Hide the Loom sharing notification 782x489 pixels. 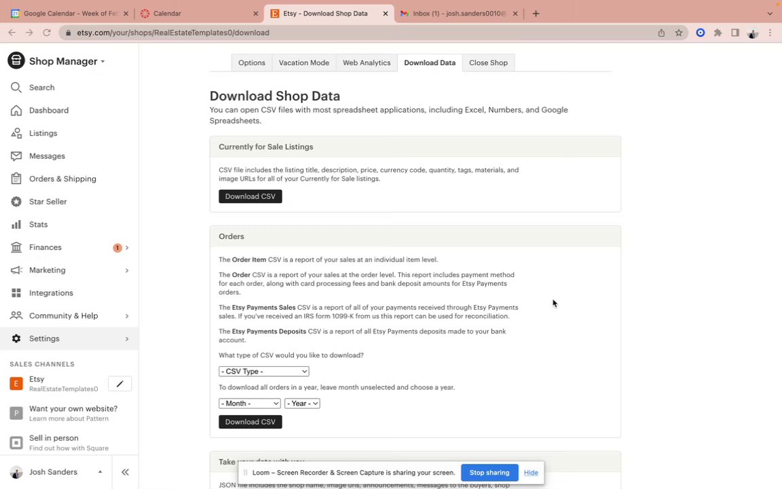[x=531, y=473]
